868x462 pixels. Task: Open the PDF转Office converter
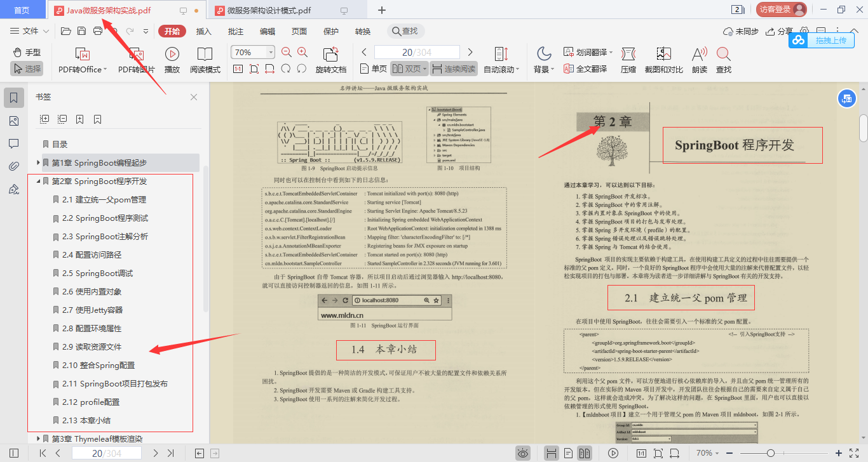[82, 61]
